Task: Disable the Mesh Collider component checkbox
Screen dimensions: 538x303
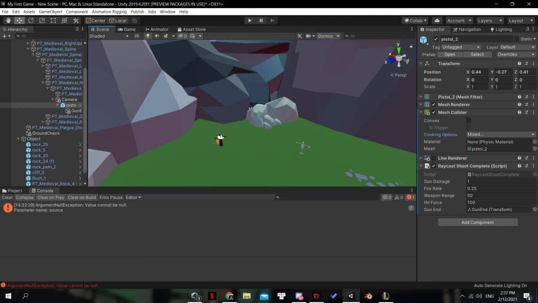Action: point(434,112)
